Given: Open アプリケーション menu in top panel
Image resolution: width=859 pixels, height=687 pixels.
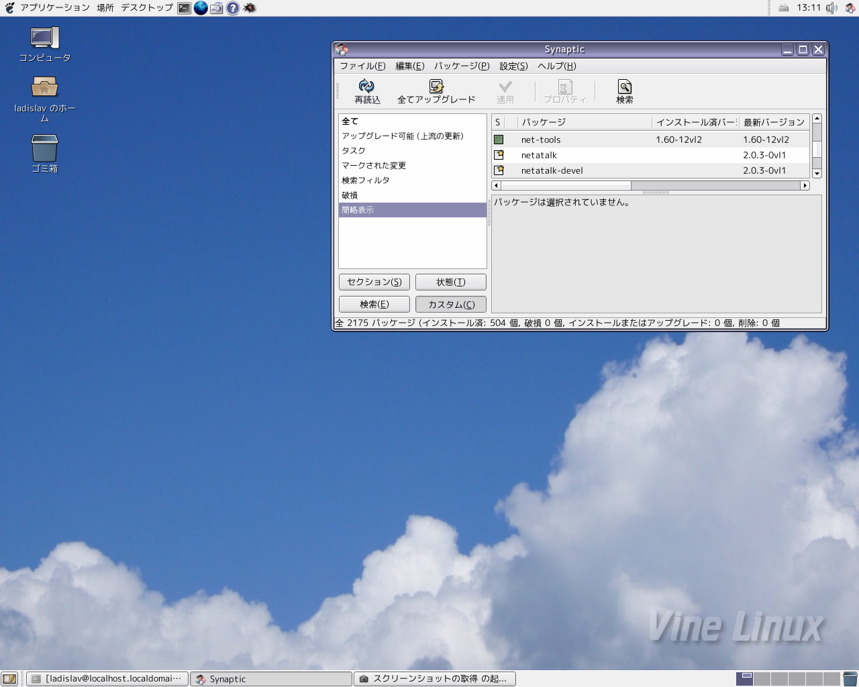Looking at the screenshot, I should click(55, 7).
